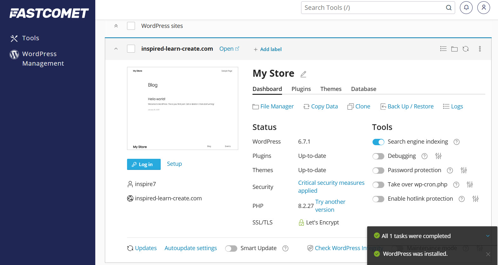This screenshot has height=265, width=498.
Task: Enable Smart Update toggle
Action: point(231,249)
